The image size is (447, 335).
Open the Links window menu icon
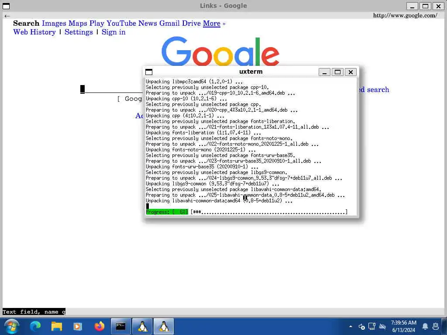point(6,6)
